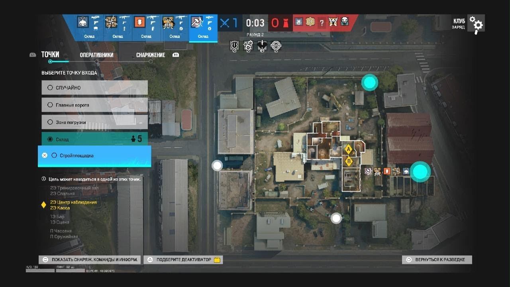Click the white spawn marker on the western street
The image size is (510, 287).
[217, 165]
